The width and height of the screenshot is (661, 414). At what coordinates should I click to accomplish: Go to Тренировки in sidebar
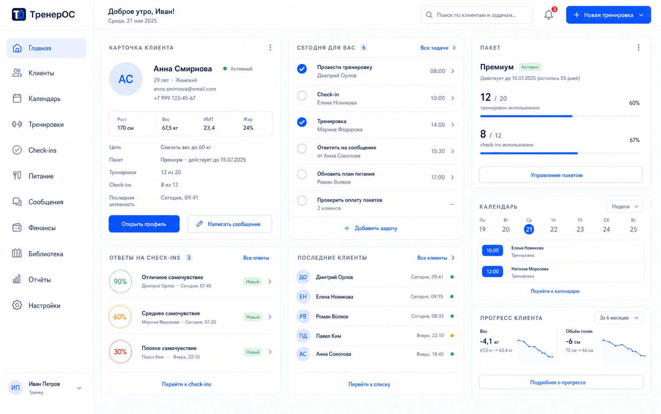[x=47, y=124]
